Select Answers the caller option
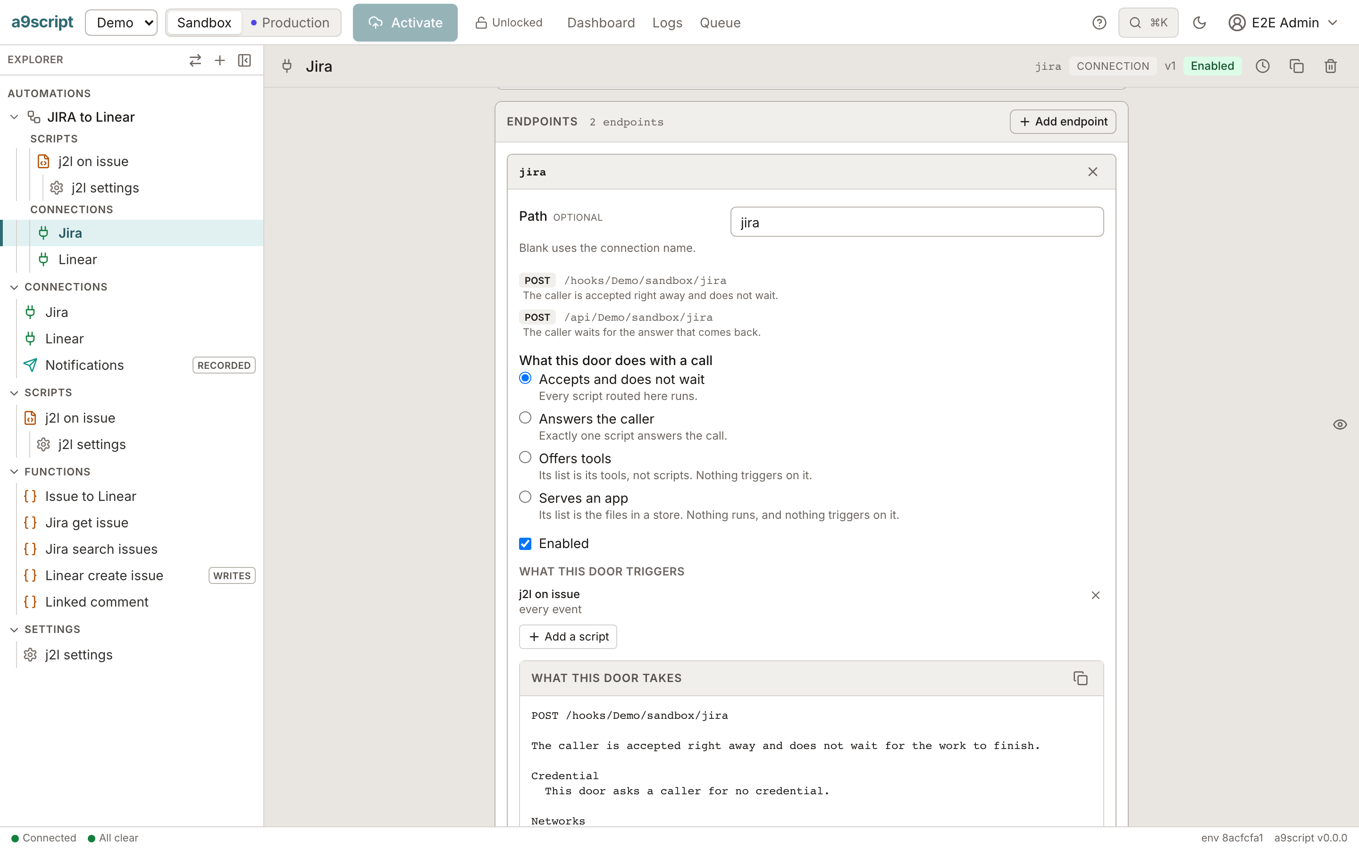1359x849 pixels. pos(525,418)
